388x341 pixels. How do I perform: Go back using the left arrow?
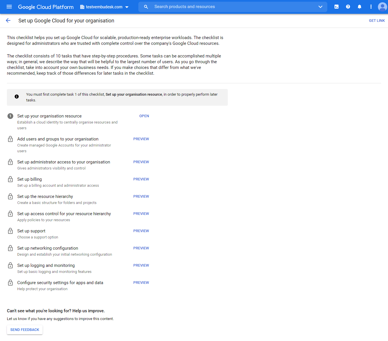click(x=8, y=20)
